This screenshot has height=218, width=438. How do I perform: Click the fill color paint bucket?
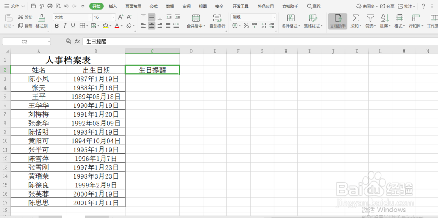105,26
